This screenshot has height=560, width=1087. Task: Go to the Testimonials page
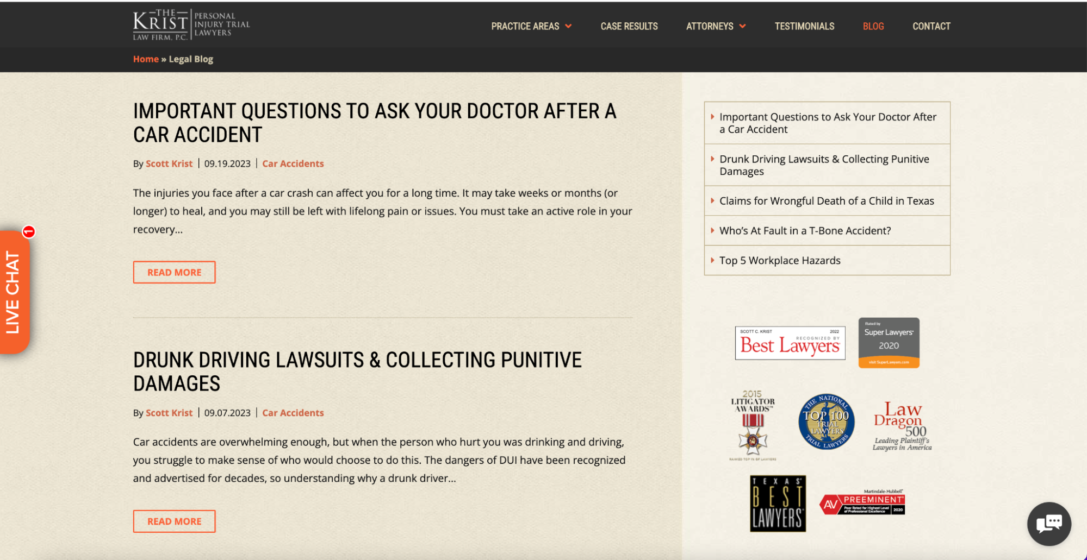tap(804, 26)
